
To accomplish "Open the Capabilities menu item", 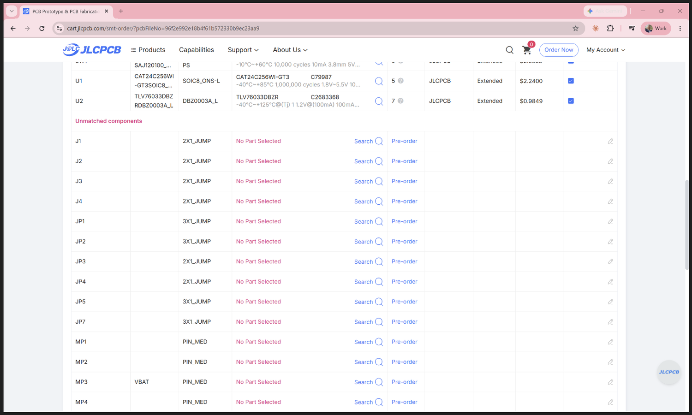I will coord(197,50).
